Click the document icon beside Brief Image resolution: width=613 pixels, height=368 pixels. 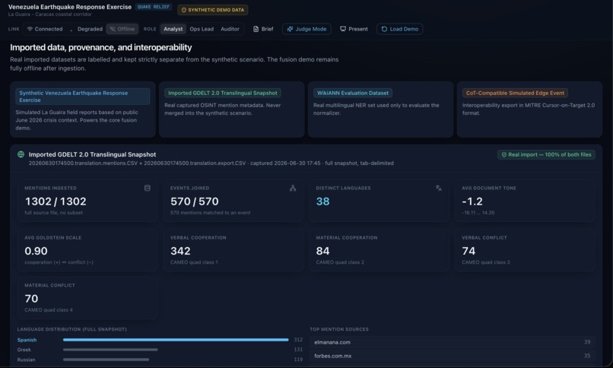pyautogui.click(x=256, y=29)
